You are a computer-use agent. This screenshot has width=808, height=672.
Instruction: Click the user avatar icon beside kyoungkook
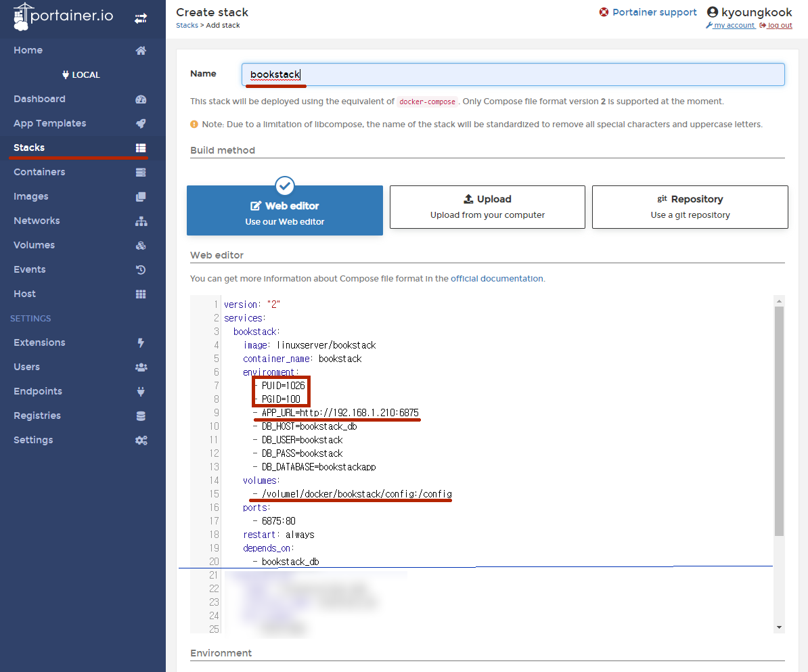(713, 12)
